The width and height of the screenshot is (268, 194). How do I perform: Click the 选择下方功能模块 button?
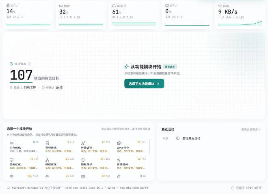144,84
